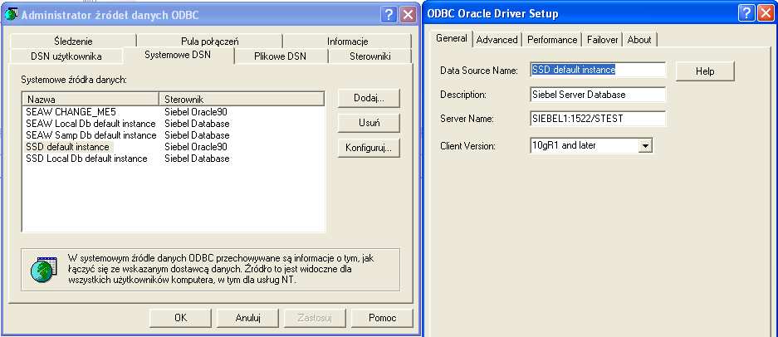Click the Description input field

coord(597,95)
